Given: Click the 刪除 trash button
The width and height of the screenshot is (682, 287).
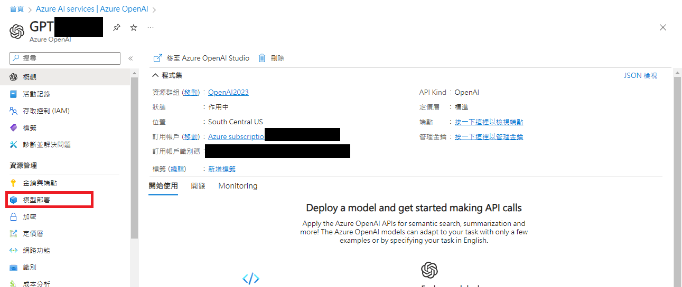Looking at the screenshot, I should 271,58.
